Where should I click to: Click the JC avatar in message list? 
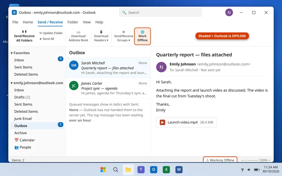(74, 86)
